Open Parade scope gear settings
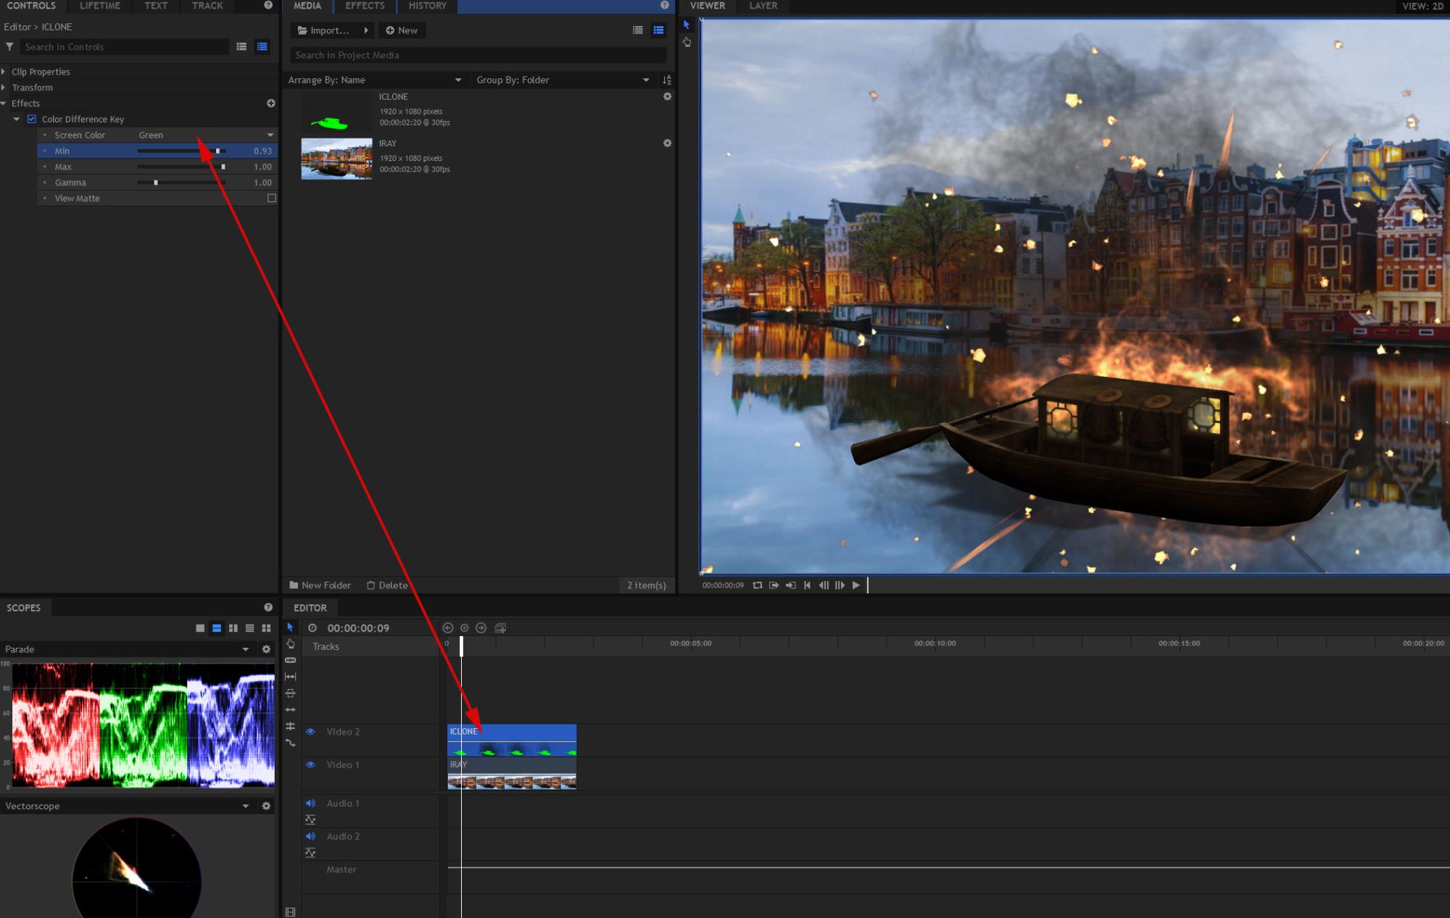 tap(266, 649)
